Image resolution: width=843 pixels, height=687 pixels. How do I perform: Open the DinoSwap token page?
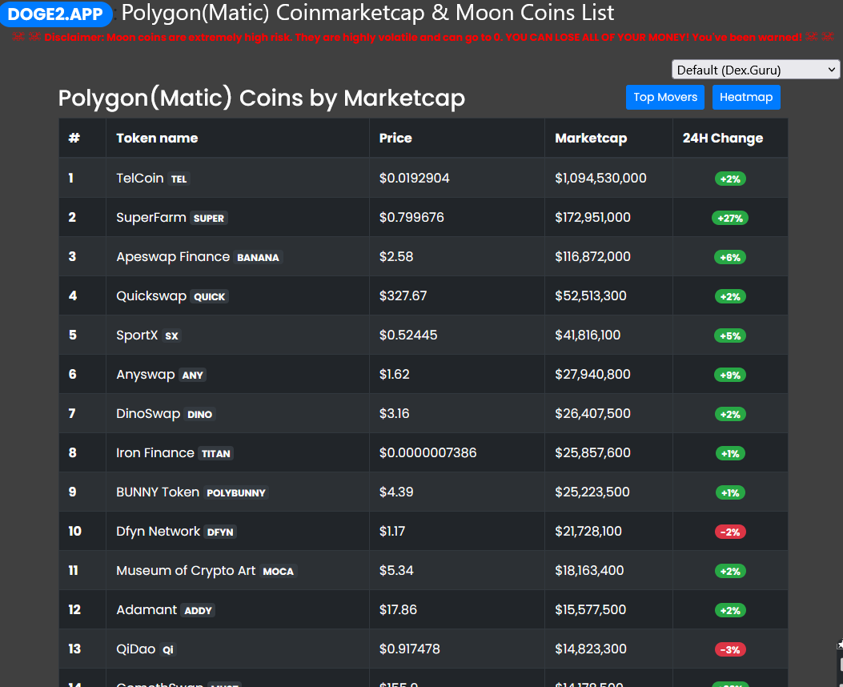[148, 413]
